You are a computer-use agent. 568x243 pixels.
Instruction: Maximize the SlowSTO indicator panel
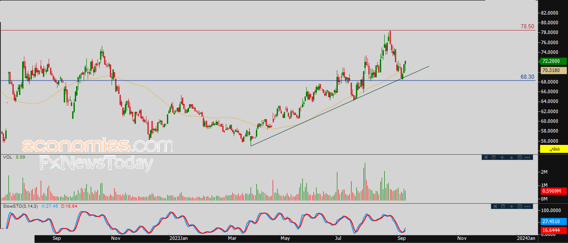(x=503, y=206)
